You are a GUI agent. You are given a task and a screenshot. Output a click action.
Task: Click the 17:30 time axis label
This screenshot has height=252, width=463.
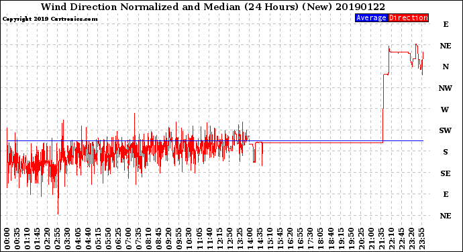[310, 239]
